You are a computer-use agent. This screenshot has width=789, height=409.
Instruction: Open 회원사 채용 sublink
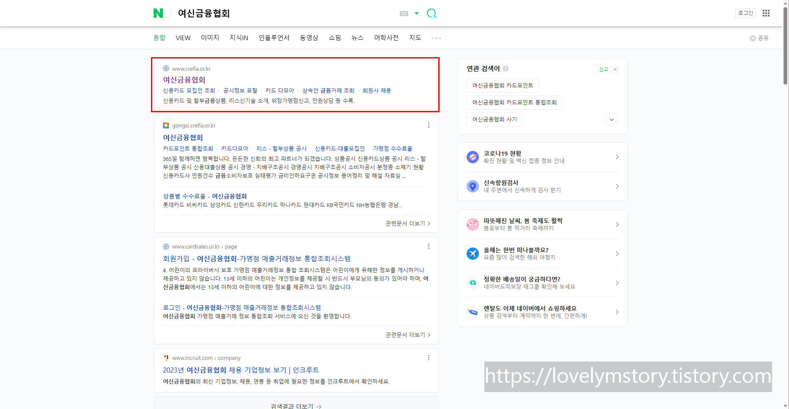tap(377, 91)
